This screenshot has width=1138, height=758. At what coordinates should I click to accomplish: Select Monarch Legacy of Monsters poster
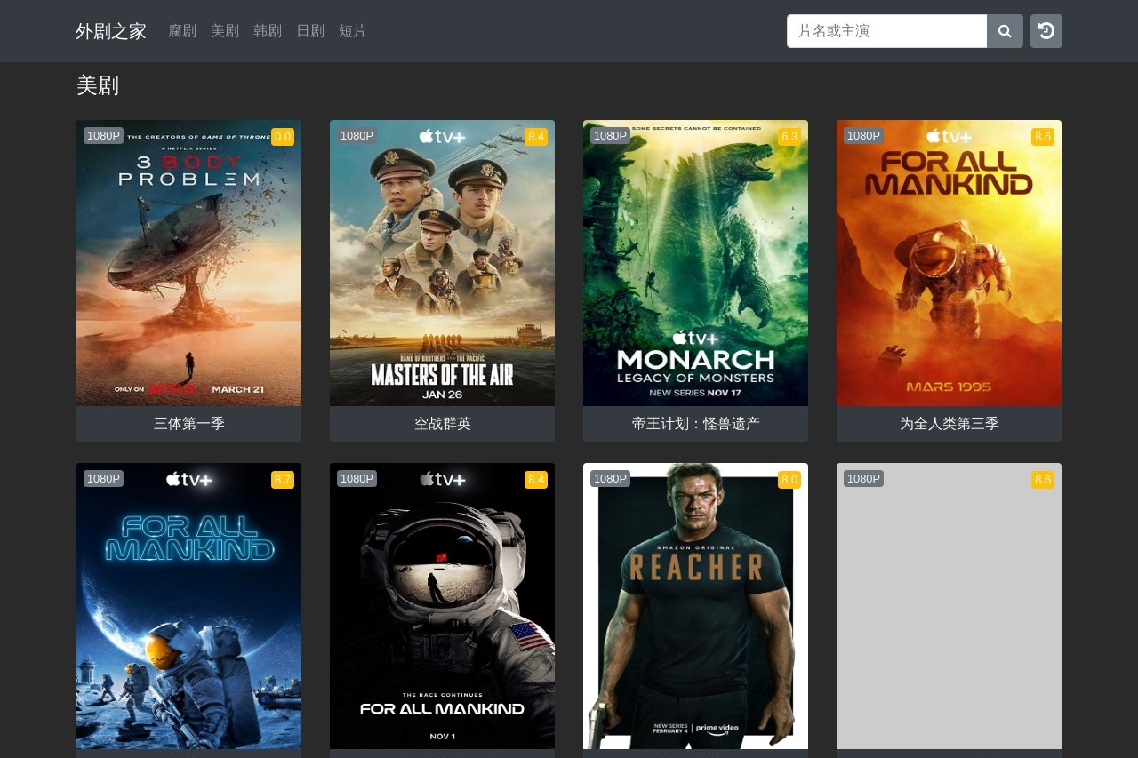[x=695, y=263]
